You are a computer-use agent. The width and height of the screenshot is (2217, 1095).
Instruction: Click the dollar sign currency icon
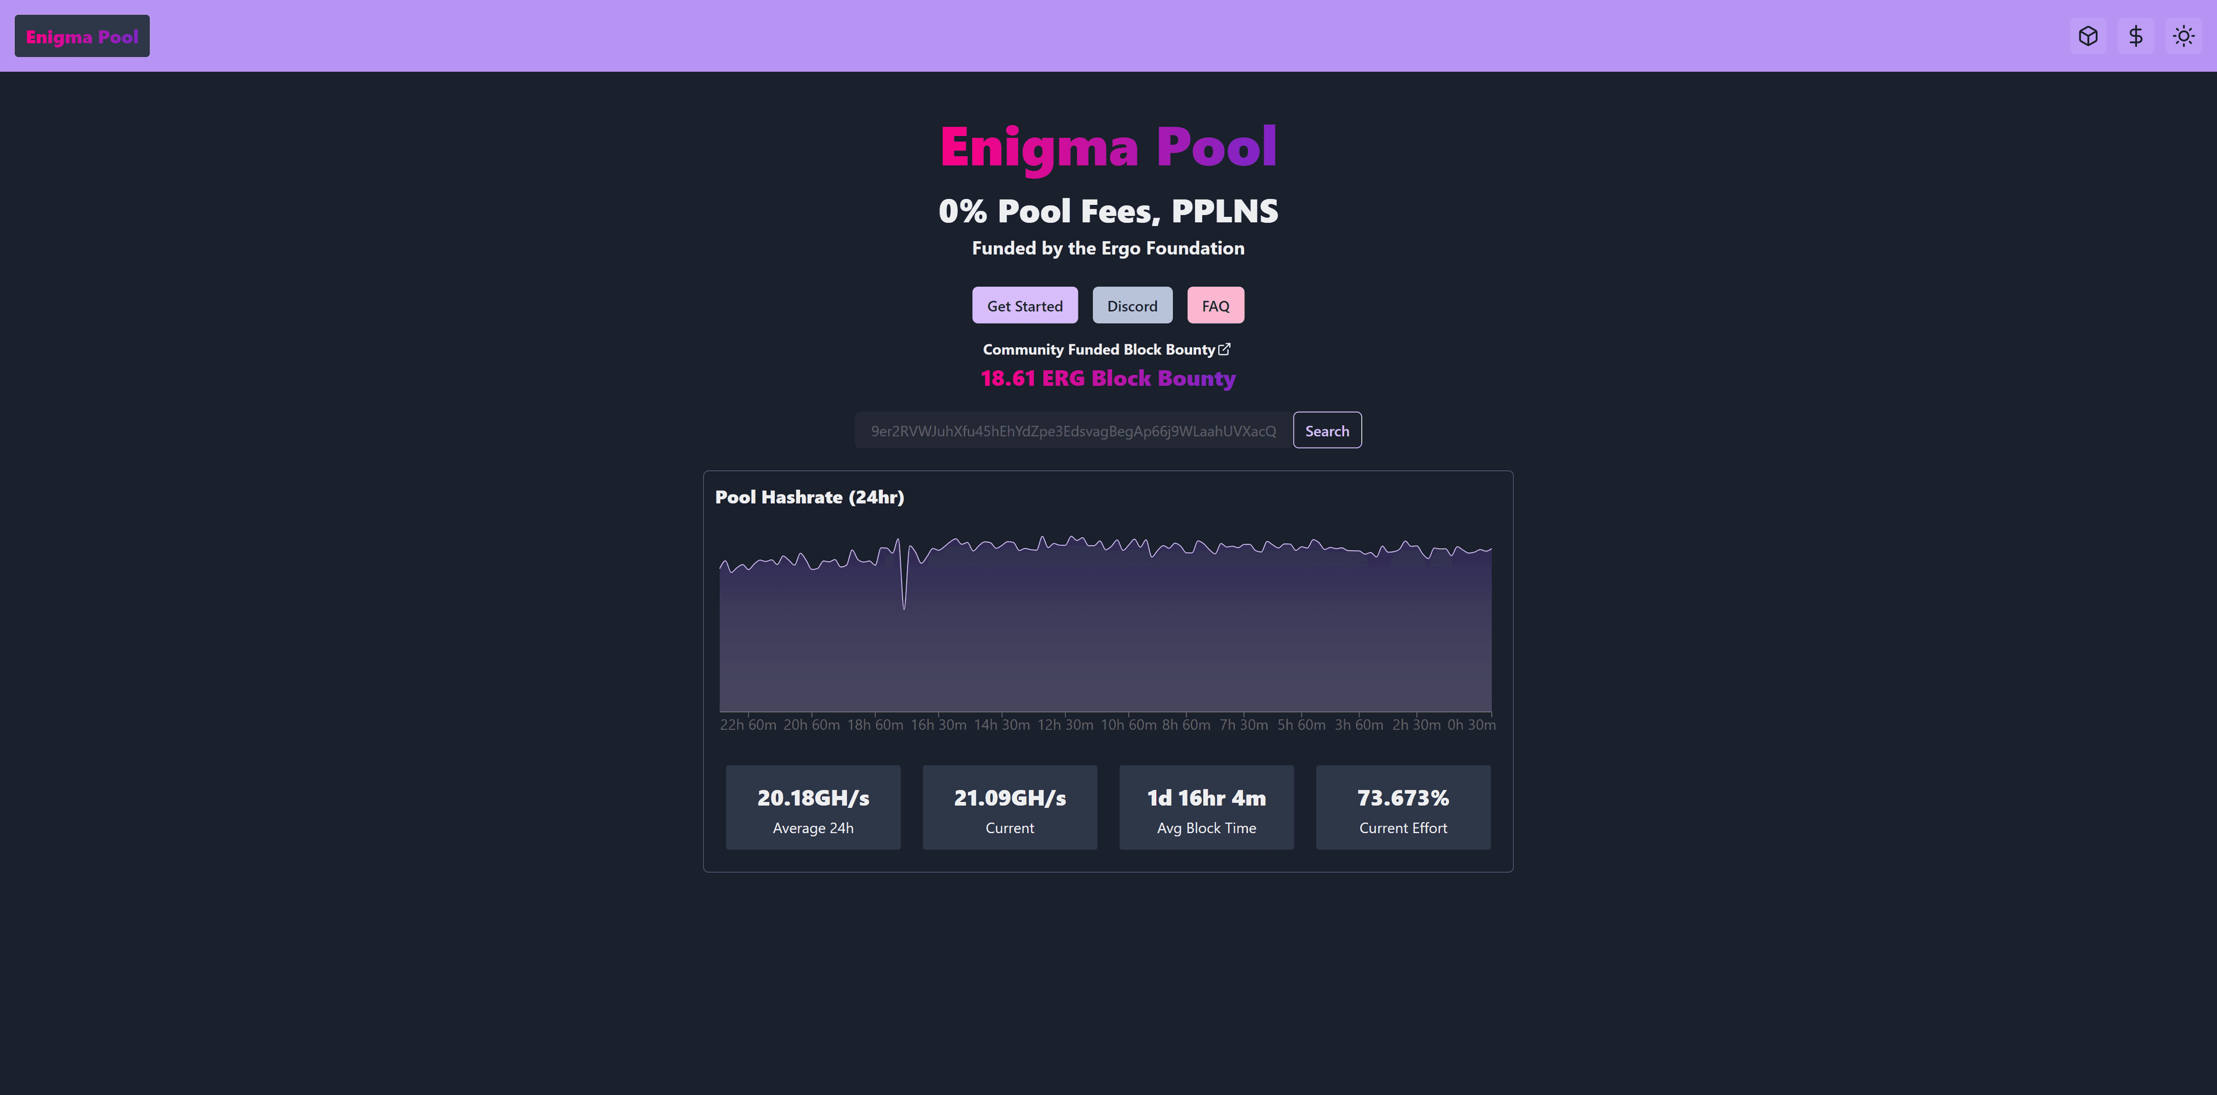tap(2136, 34)
